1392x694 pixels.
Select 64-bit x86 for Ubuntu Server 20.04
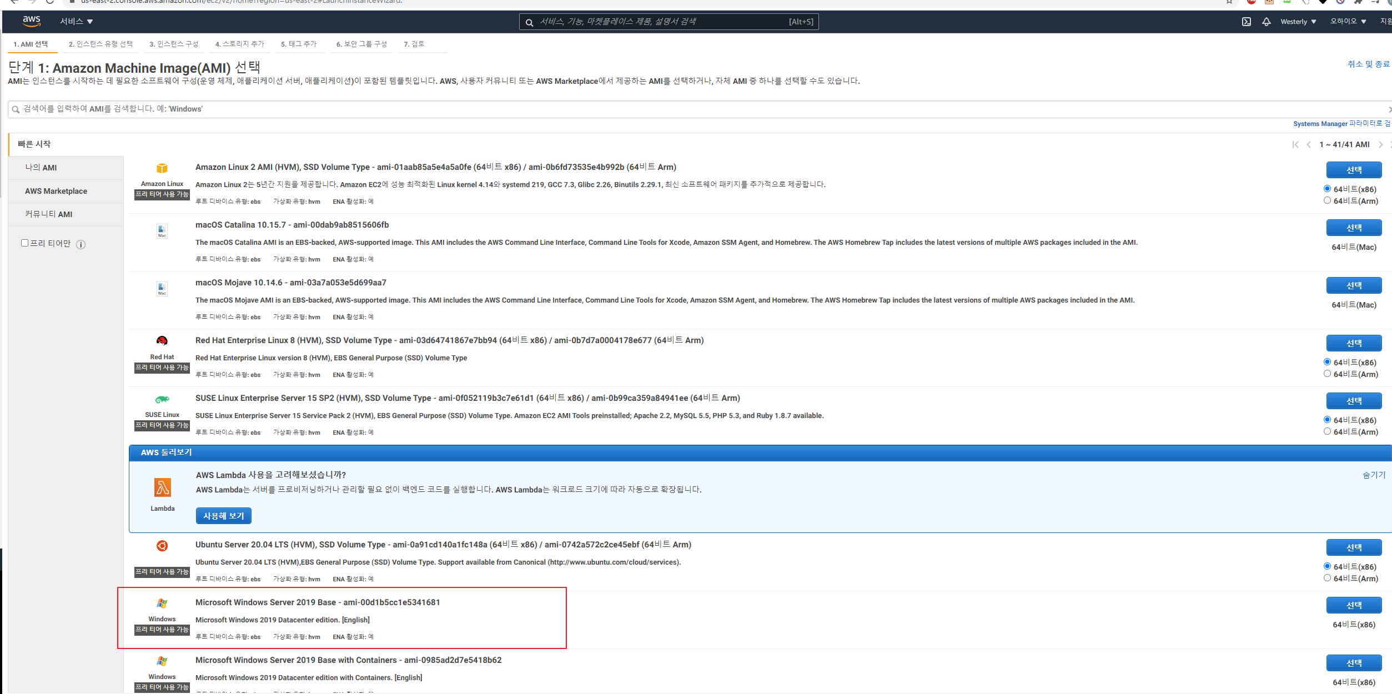coord(1328,566)
